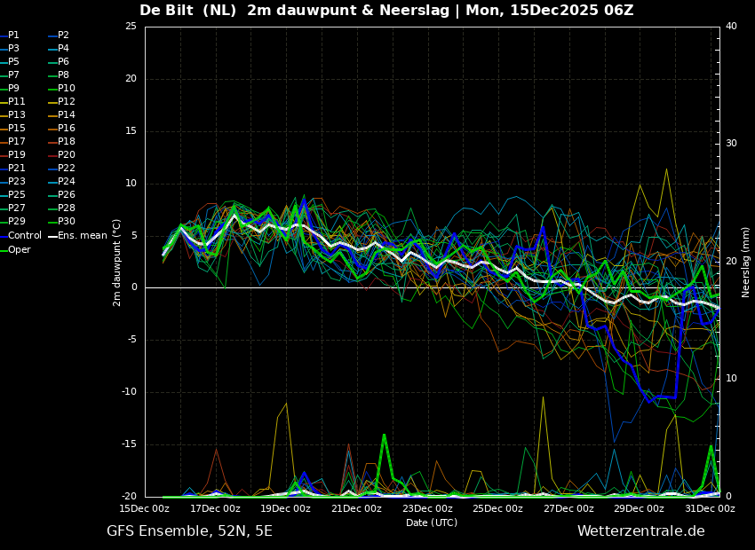This screenshot has width=755, height=550.
Task: Select the '25Dec 00z' date tick
Action: click(x=498, y=508)
